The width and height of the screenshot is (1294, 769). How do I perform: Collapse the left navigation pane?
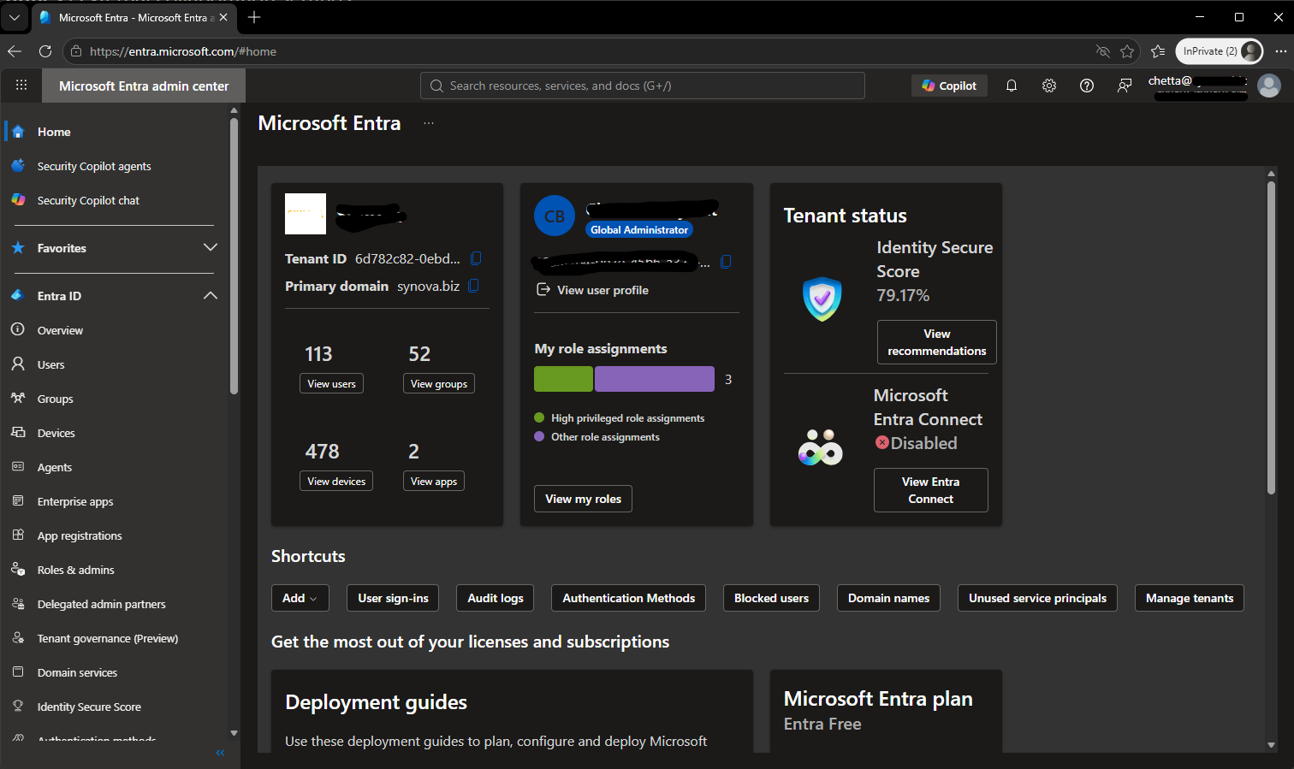(220, 753)
